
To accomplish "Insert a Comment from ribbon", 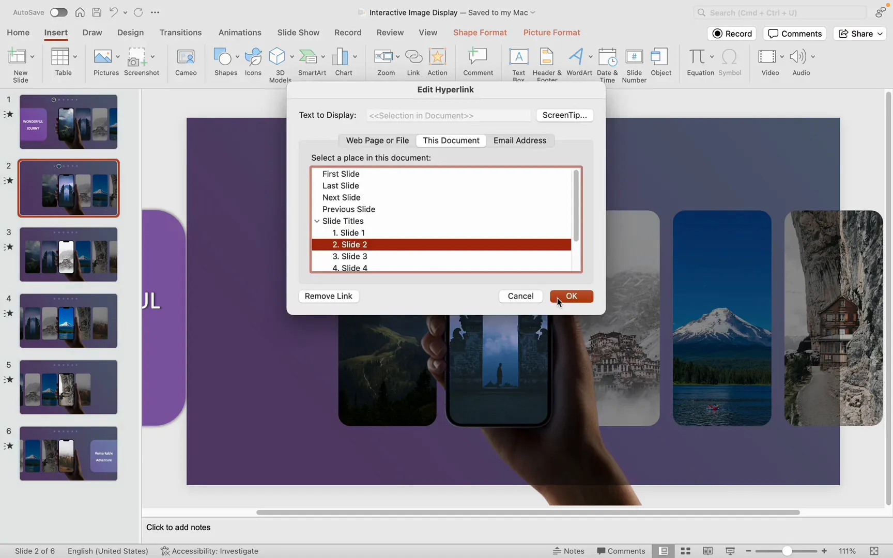I will (478, 57).
